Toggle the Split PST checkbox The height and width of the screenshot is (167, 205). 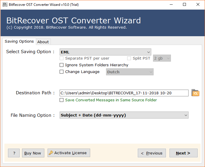pos(129,58)
